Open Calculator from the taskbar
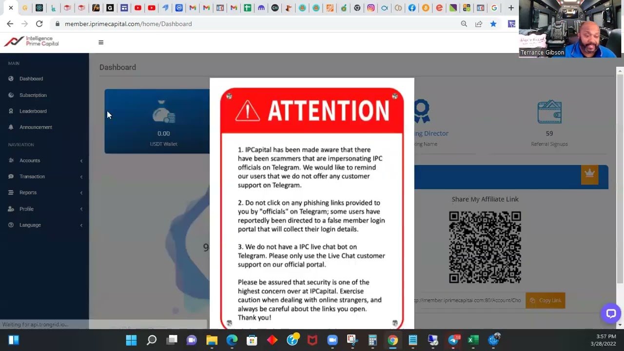The image size is (624, 351). [x=372, y=340]
